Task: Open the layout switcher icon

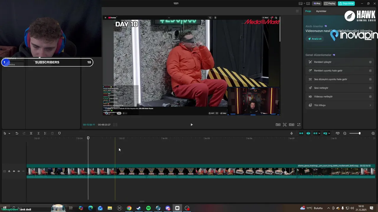Action: [300, 4]
